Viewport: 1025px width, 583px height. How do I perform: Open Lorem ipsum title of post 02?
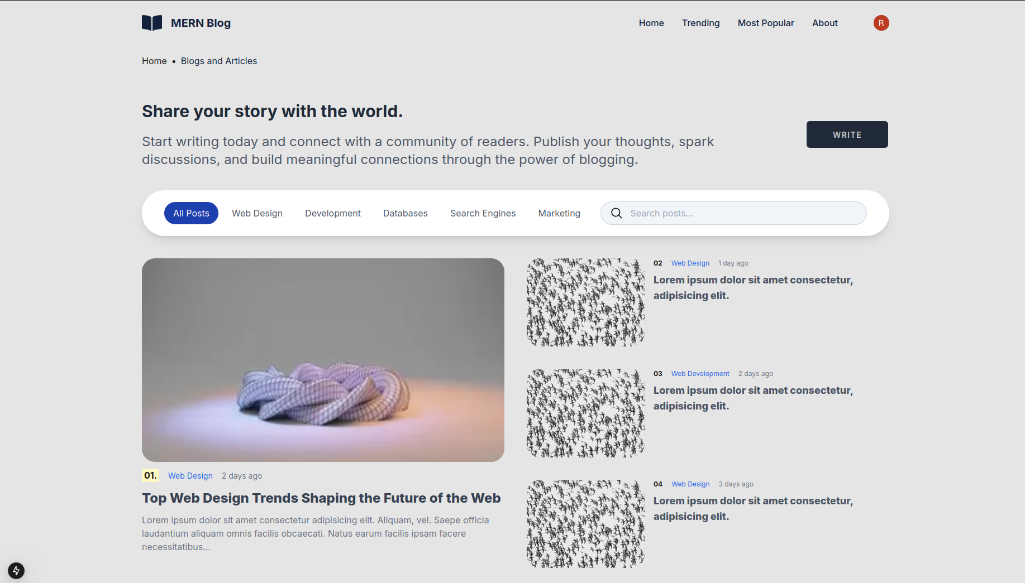pyautogui.click(x=753, y=288)
